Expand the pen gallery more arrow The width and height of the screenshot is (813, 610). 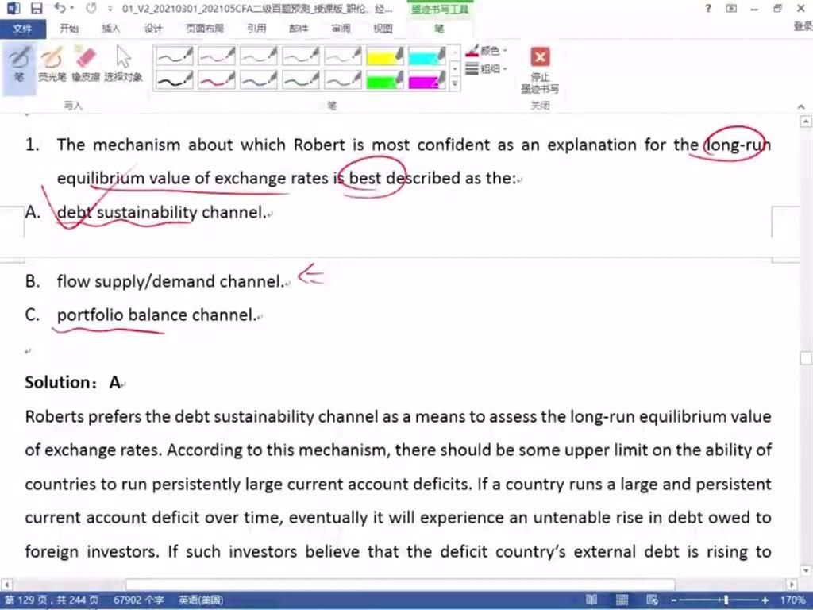(x=455, y=83)
